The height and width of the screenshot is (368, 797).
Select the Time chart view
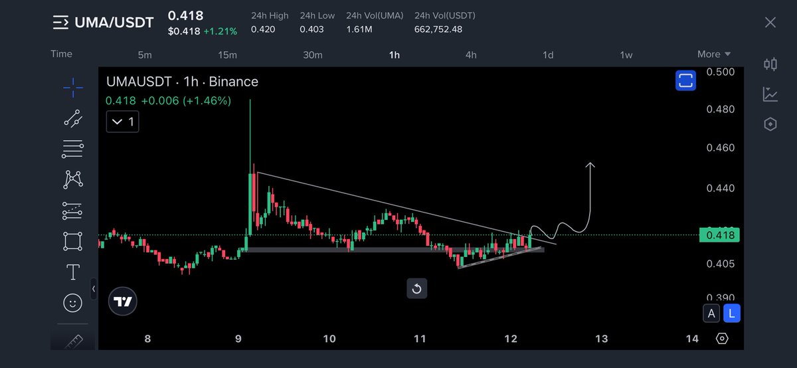point(61,54)
